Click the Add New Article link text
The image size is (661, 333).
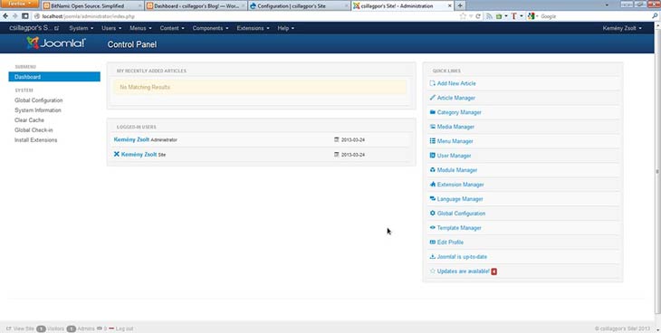click(456, 83)
